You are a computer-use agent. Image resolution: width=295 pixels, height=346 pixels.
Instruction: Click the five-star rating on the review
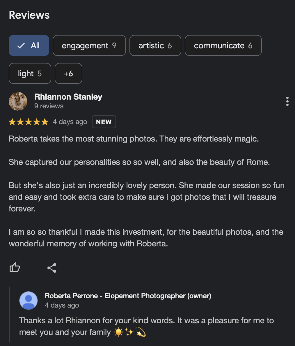pos(29,122)
